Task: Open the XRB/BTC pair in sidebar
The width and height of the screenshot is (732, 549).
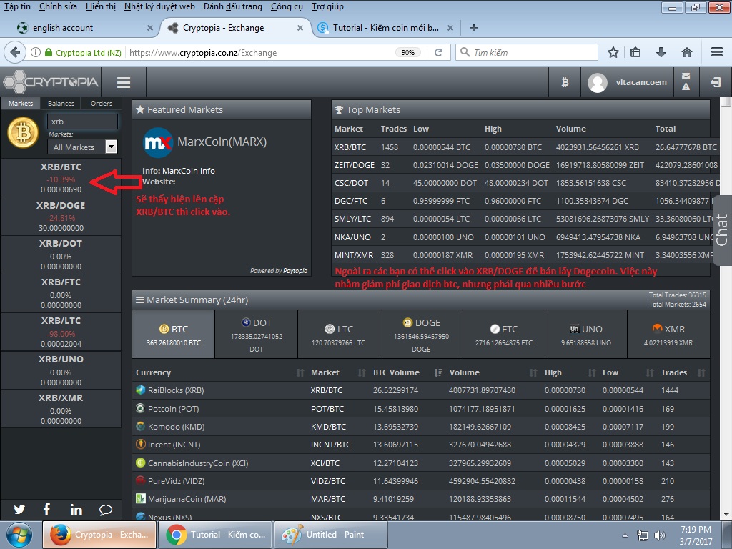Action: pyautogui.click(x=61, y=178)
